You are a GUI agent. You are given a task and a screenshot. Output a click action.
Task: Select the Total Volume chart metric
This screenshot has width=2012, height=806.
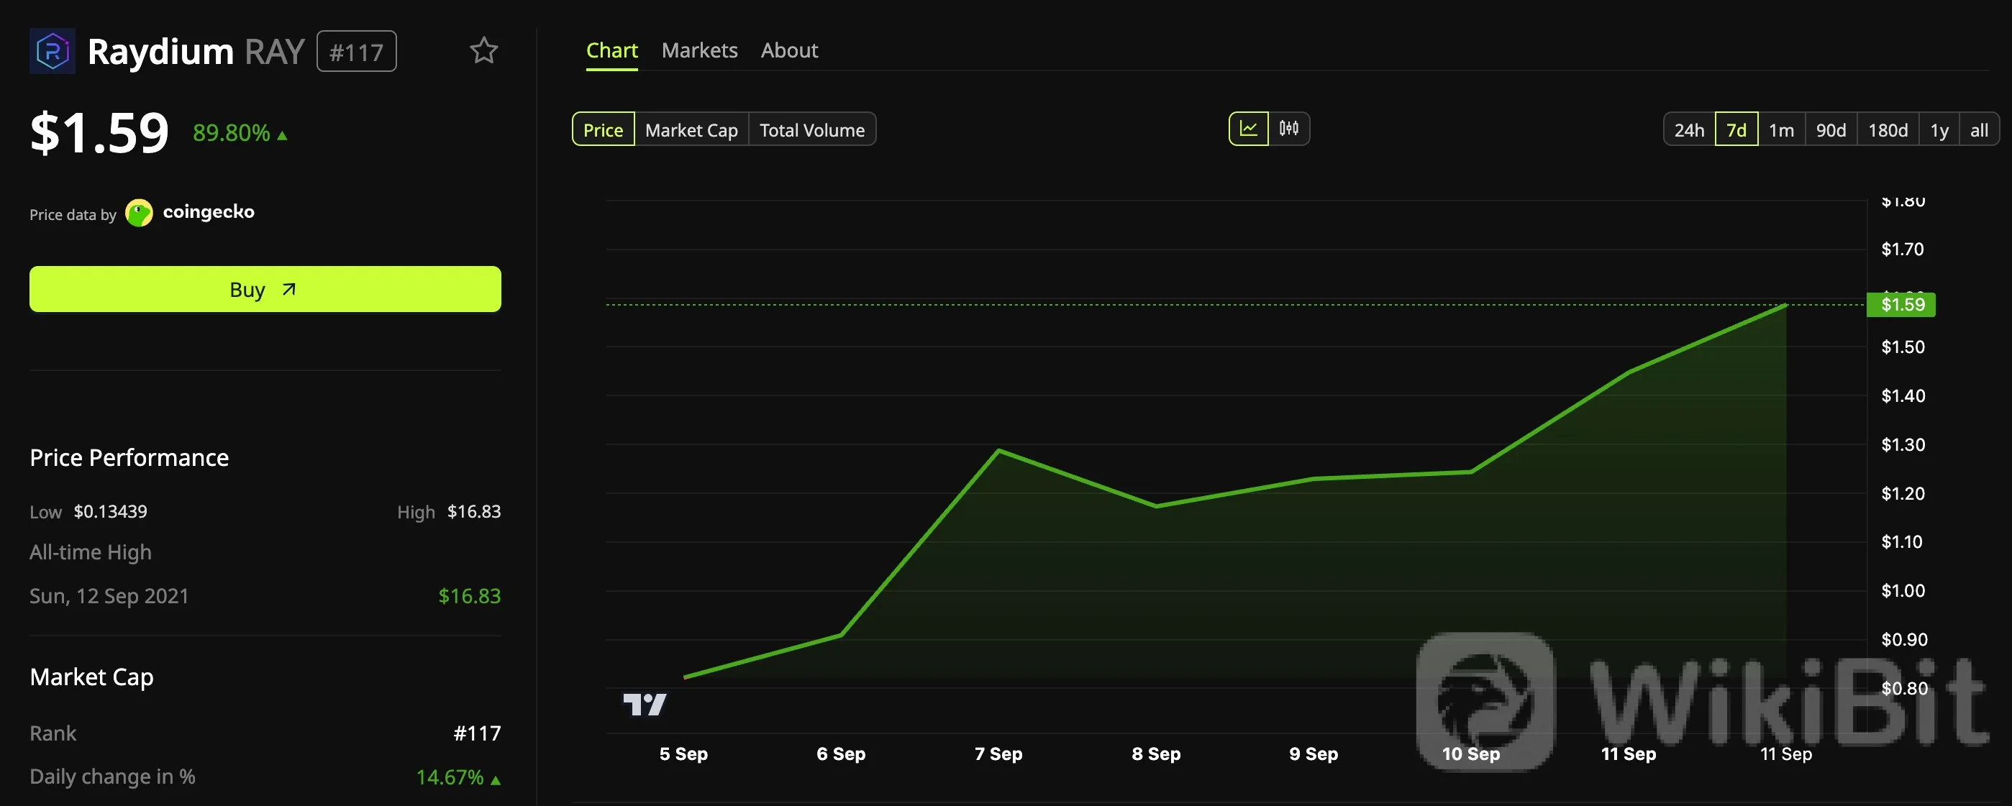(812, 129)
